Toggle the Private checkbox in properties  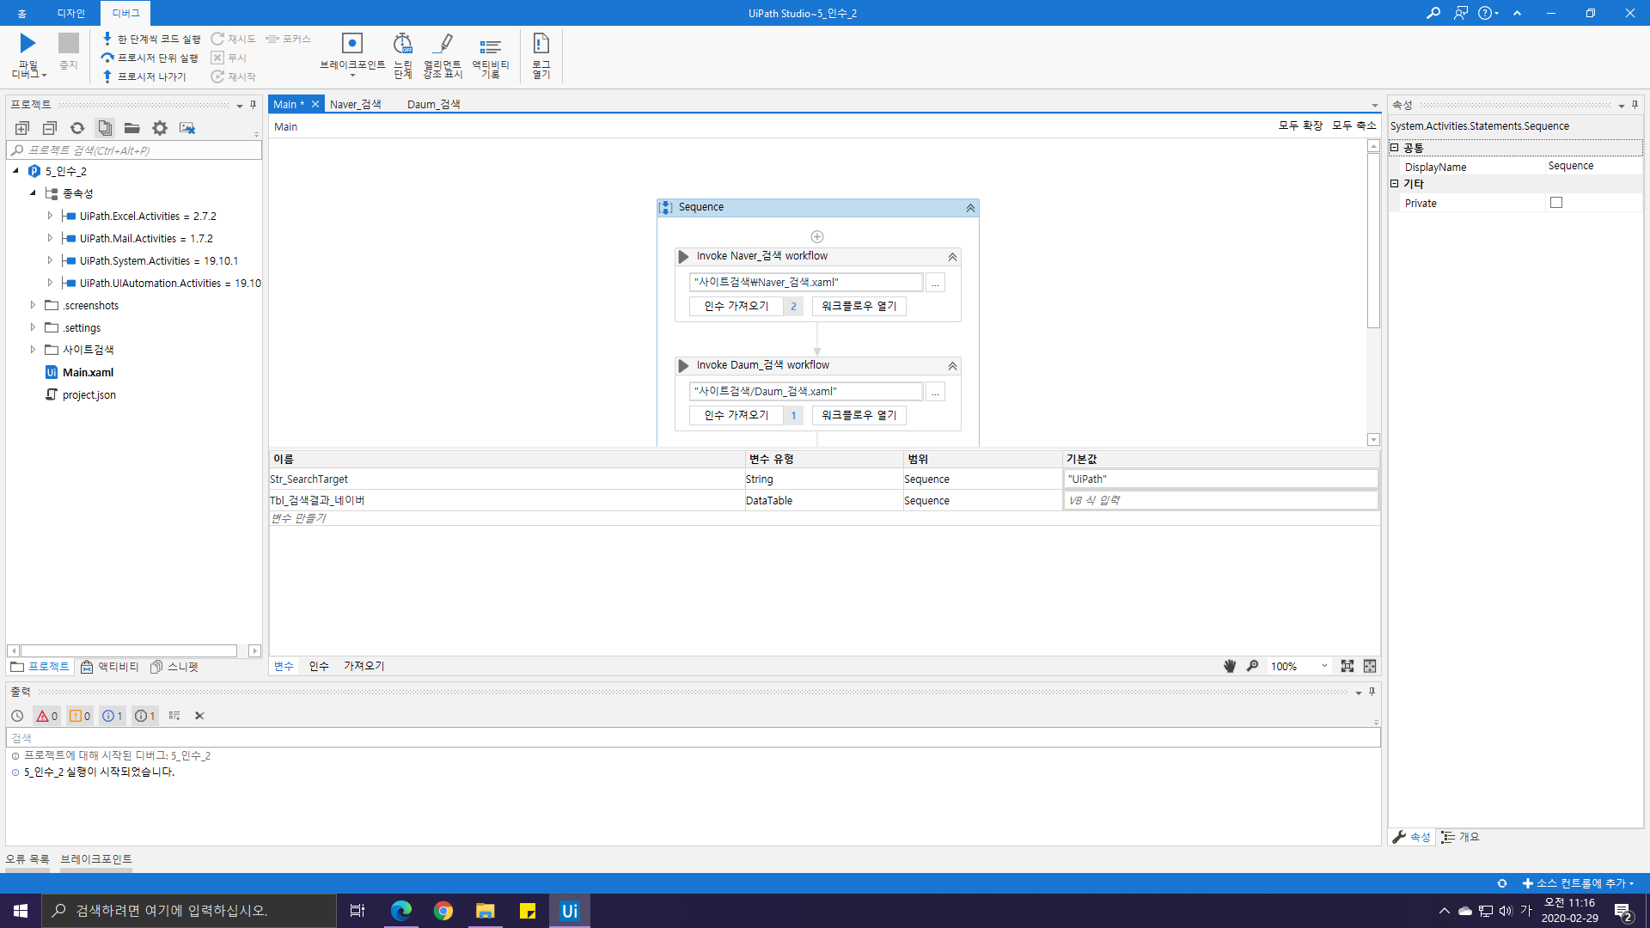point(1555,203)
